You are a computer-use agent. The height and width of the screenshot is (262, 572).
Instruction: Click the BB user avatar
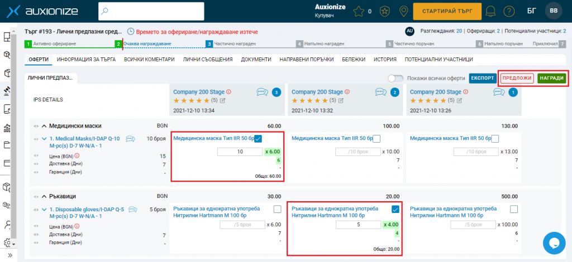coord(554,11)
